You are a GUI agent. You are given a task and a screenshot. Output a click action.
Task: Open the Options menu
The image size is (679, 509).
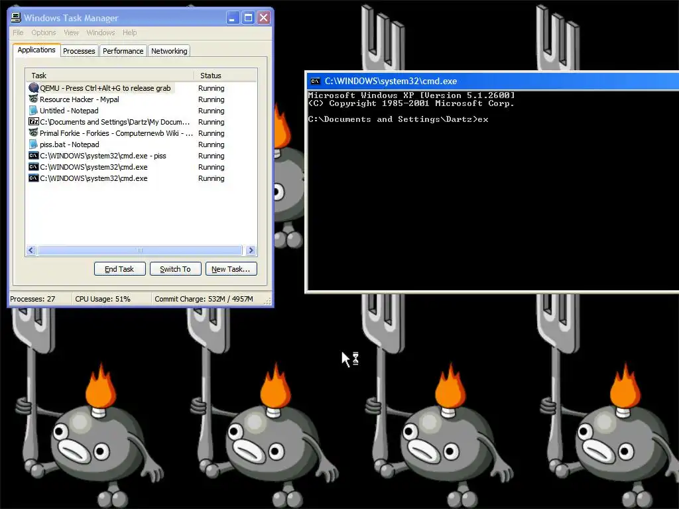pyautogui.click(x=44, y=32)
